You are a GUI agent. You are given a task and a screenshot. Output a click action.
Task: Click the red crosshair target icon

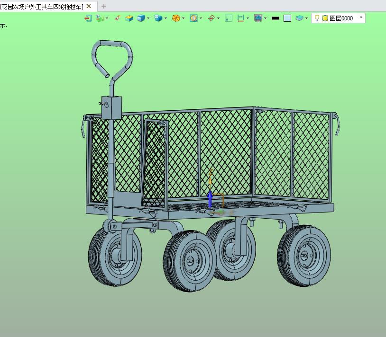211,18
